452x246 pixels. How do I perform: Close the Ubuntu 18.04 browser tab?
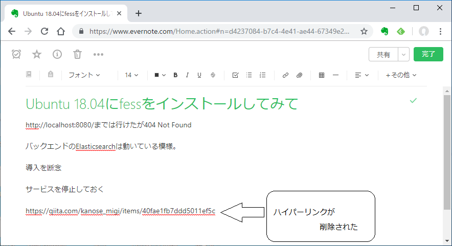[x=119, y=14]
